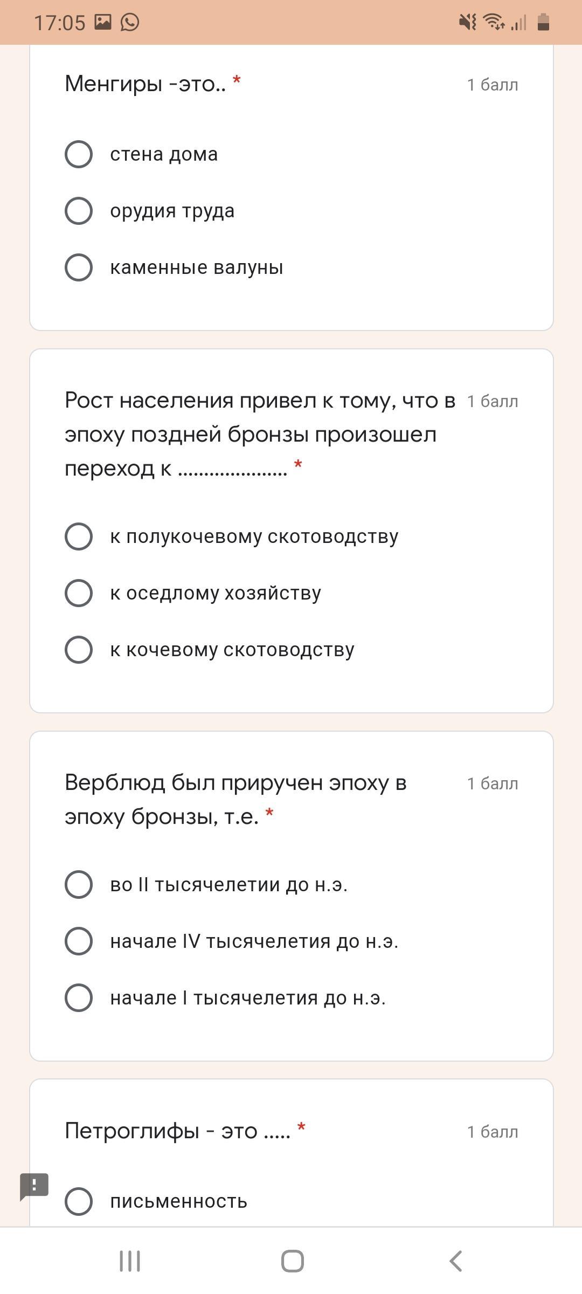Viewport: 582px width, 1294px height.
Task: Open the recent apps navigation button
Action: click(130, 1261)
